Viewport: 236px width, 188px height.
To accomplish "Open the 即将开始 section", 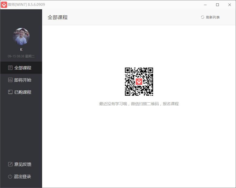I will point(21,80).
